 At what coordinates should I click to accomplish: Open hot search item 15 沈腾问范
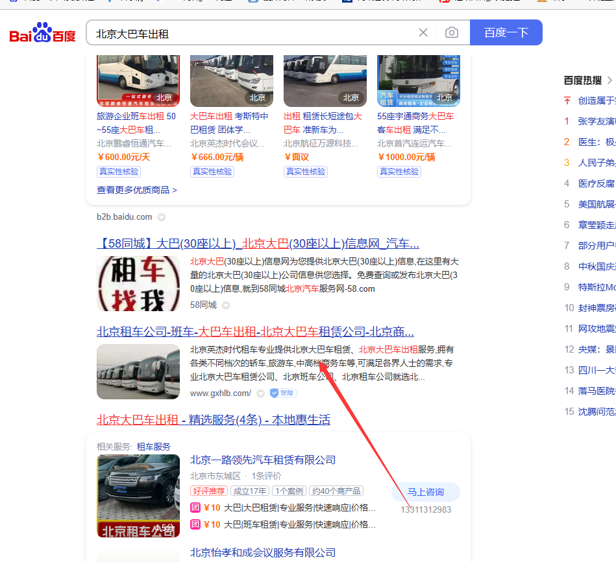coord(597,412)
